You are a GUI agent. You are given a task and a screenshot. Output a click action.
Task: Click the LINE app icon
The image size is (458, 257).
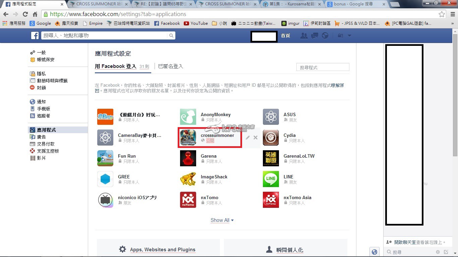click(271, 179)
